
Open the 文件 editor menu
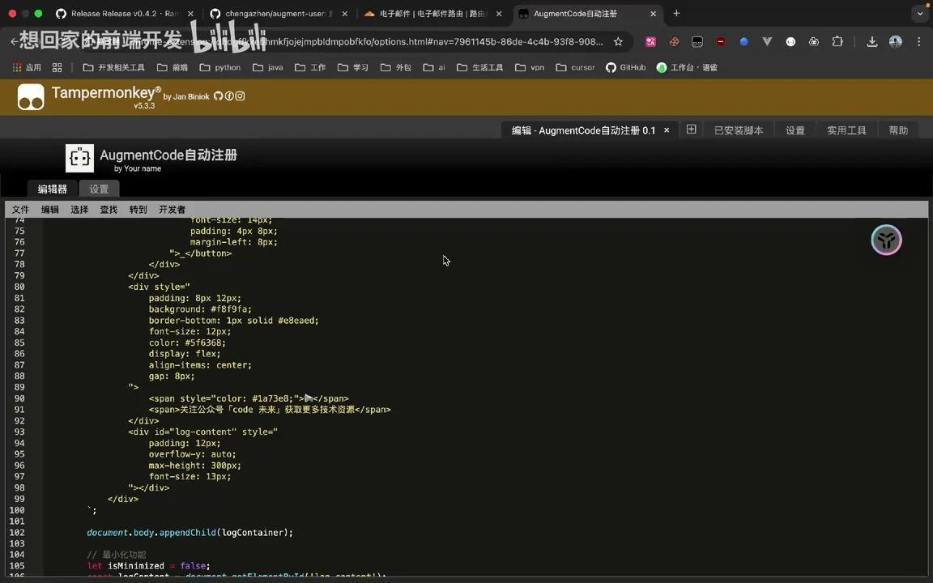(x=20, y=210)
